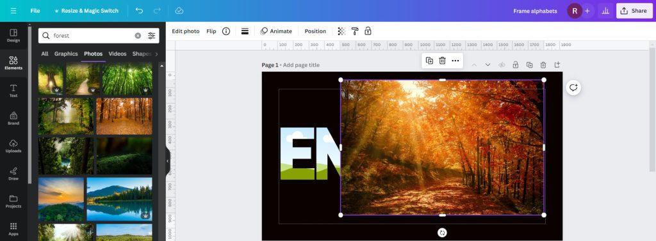Check cloud save status icon
656x241 pixels.
[x=179, y=11]
